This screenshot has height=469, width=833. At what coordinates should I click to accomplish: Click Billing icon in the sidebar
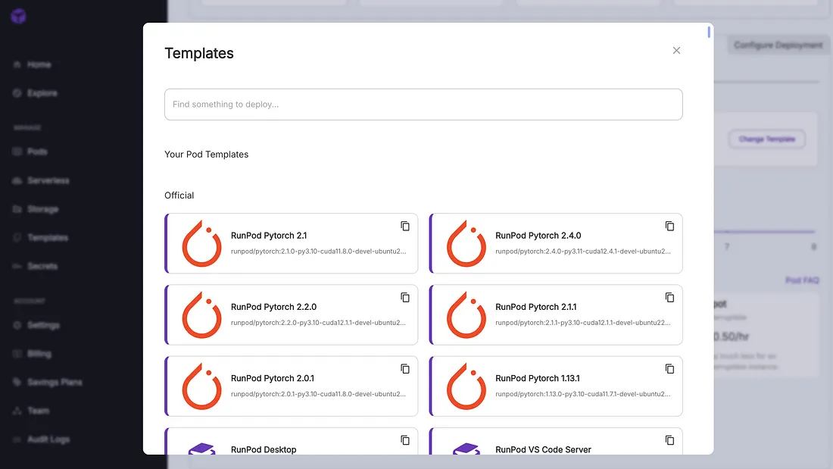[17, 354]
